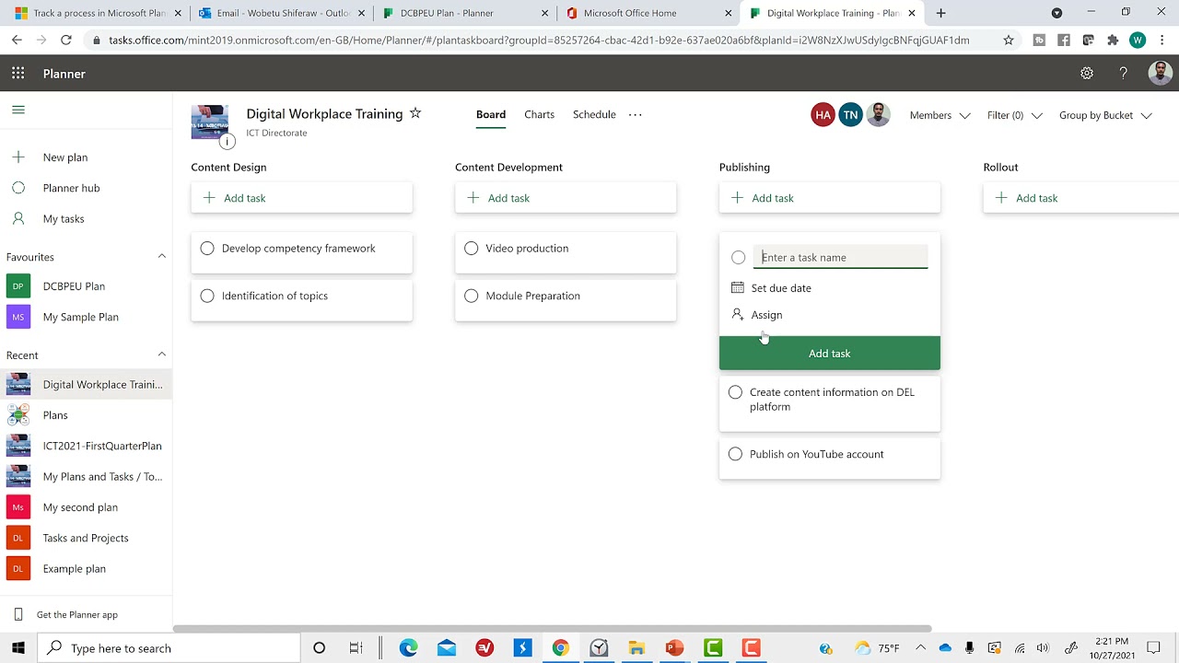Mark Publish on YouTube account complete
The width and height of the screenshot is (1179, 663).
point(735,454)
